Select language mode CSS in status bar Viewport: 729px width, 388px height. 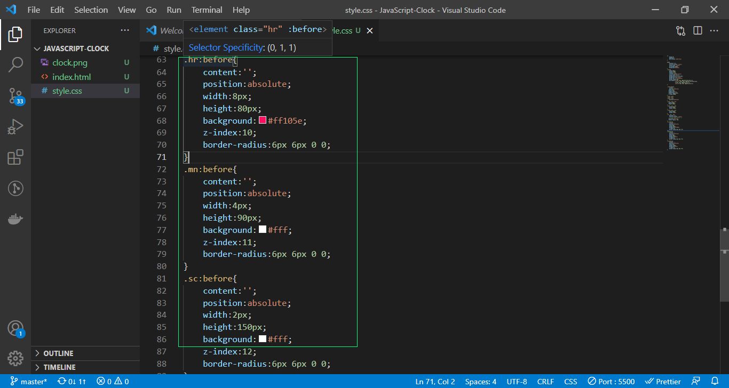570,382
